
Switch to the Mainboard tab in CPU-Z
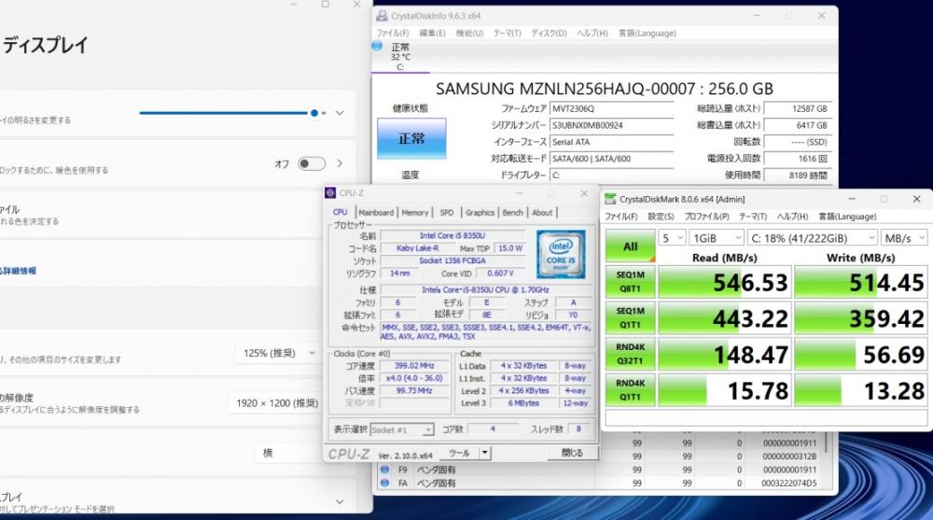coord(376,213)
